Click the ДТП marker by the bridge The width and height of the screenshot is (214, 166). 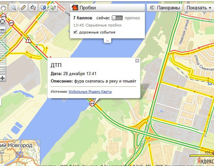[x=92, y=103]
